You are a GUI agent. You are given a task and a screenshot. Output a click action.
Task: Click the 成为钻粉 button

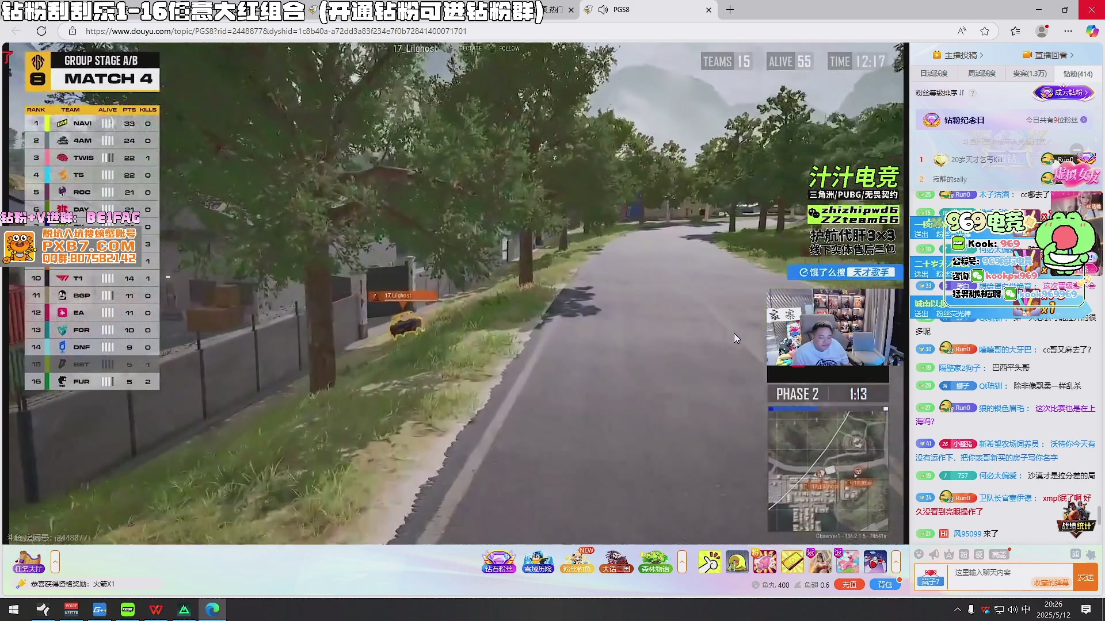(x=1064, y=93)
